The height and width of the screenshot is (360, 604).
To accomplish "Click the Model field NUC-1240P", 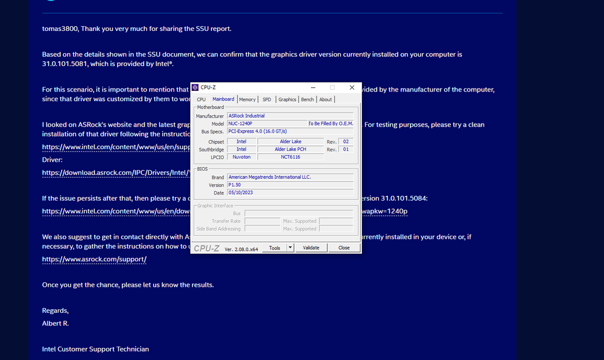I will [268, 124].
